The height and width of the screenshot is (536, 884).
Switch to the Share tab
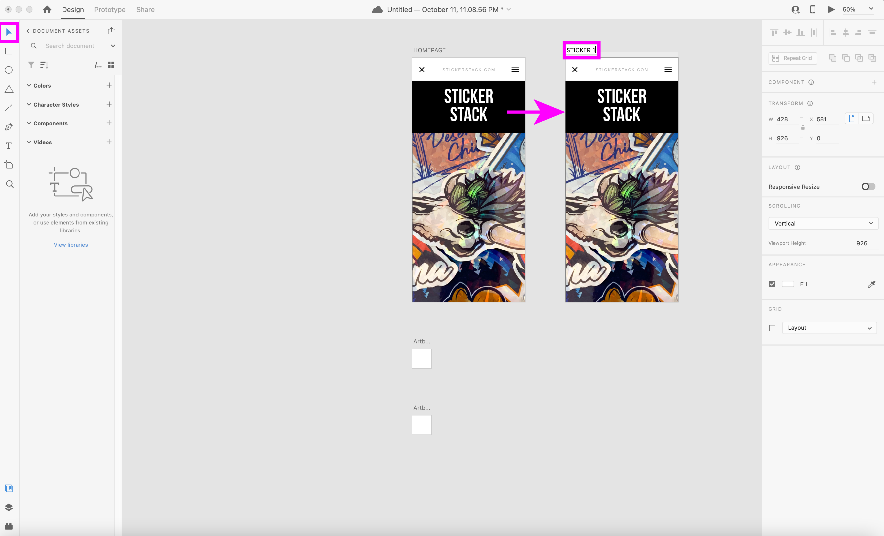[x=145, y=10]
